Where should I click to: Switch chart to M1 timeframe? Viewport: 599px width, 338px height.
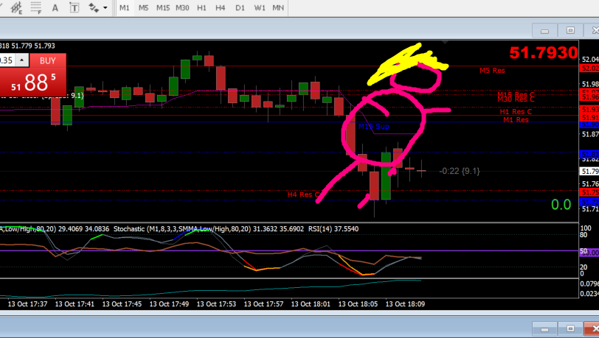click(125, 7)
